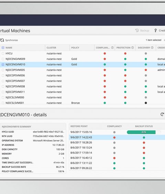
Task: Click red backup status dot for 8/6/2017 18:28:26
Action: pyautogui.click(x=144, y=143)
